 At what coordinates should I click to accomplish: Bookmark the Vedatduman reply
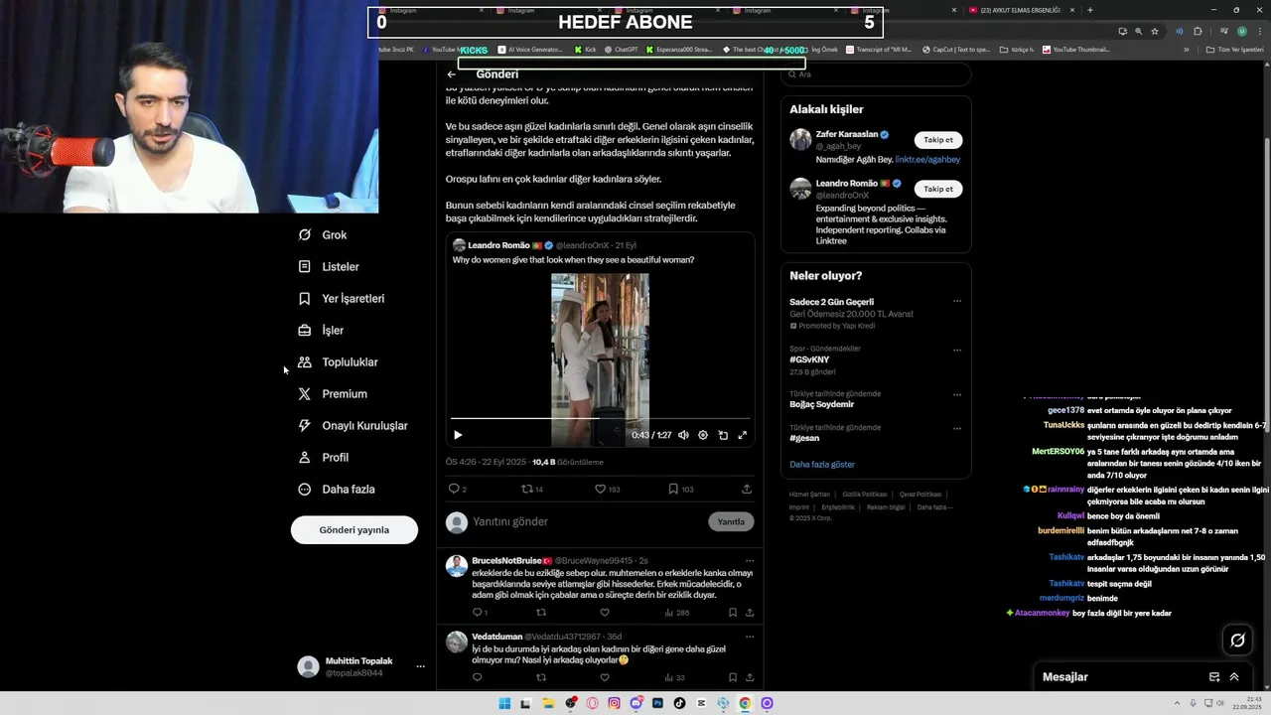(x=733, y=677)
